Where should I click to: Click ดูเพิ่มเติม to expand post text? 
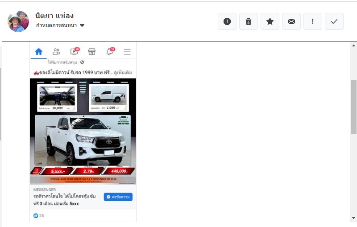click(x=123, y=72)
